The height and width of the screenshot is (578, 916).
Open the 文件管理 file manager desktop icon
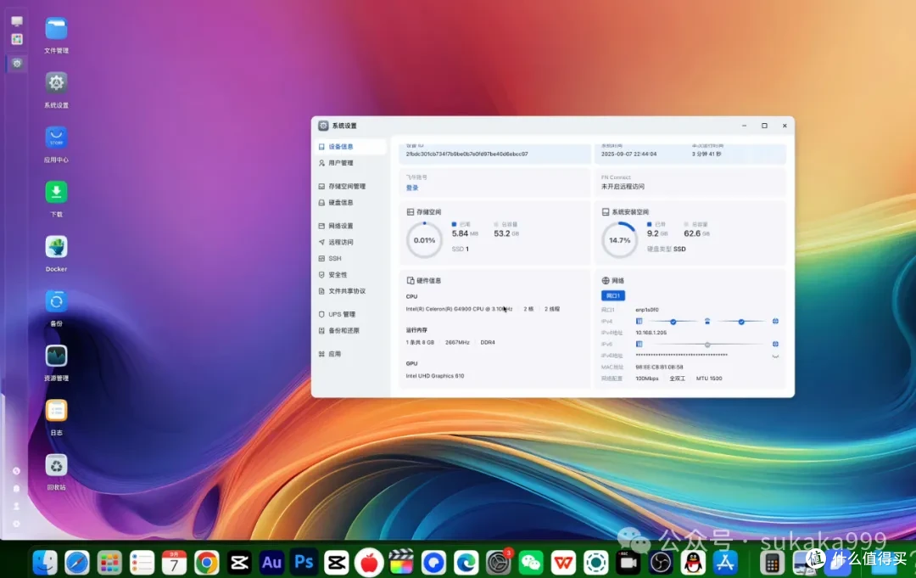[56, 29]
